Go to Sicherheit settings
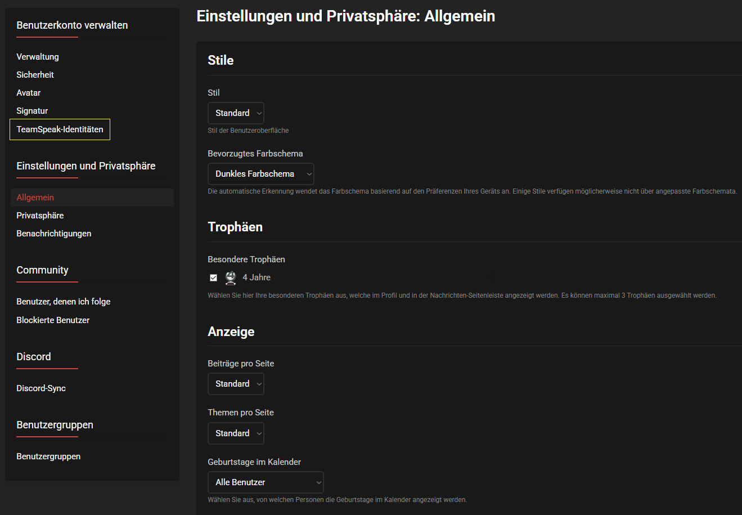This screenshot has height=515, width=742. (35, 75)
